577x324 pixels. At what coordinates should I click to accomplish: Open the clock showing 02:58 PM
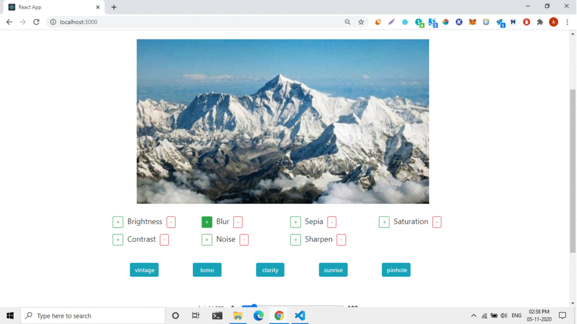[539, 315]
